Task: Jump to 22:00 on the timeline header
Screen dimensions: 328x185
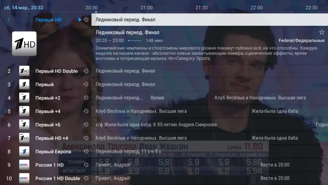Action: 257,8
